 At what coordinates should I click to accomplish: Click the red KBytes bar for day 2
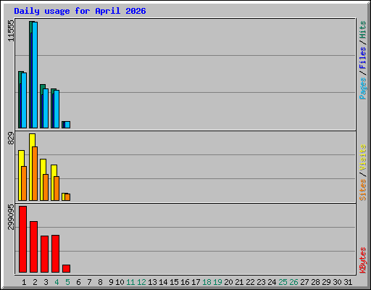tap(33, 246)
